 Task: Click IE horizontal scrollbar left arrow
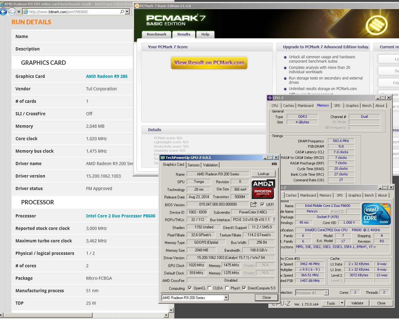pyautogui.click(x=2, y=315)
